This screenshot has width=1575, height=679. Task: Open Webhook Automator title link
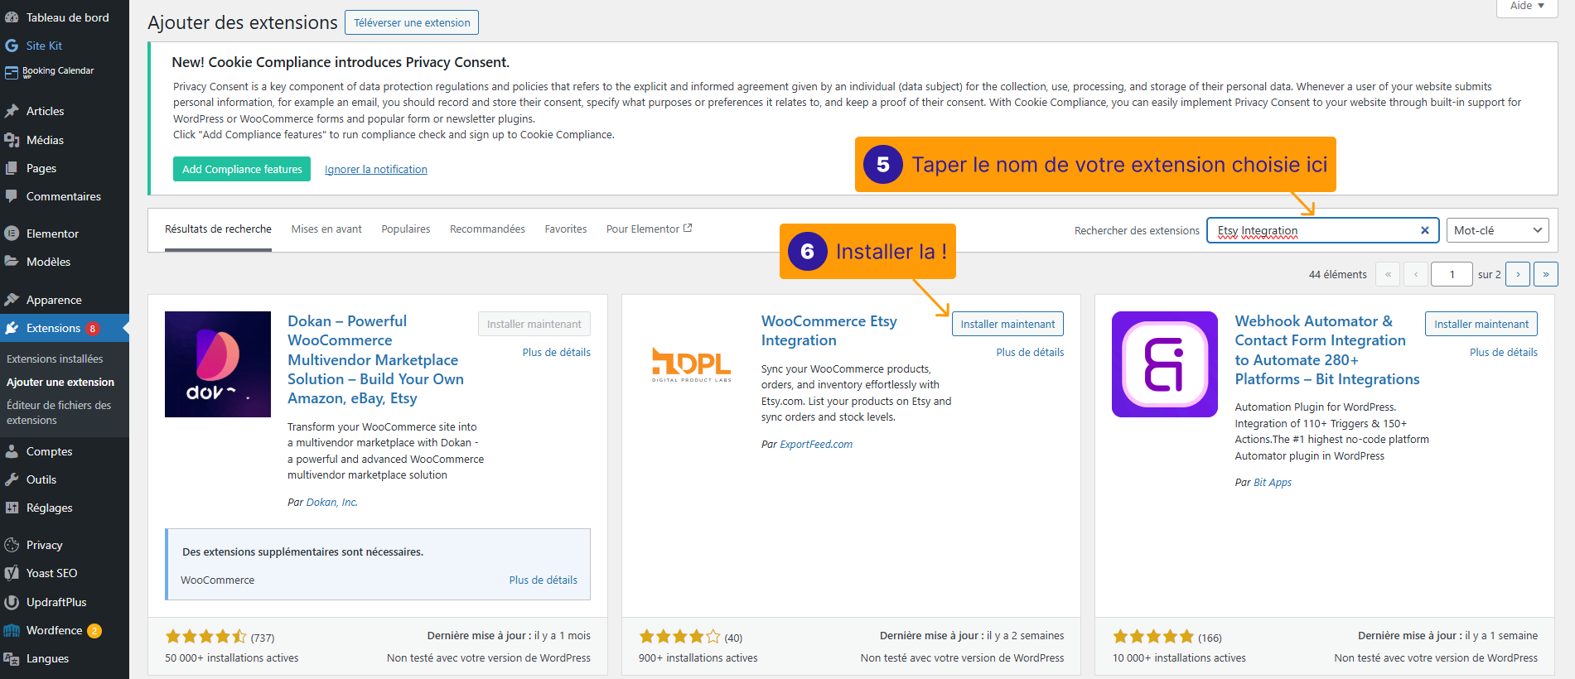tap(1326, 349)
